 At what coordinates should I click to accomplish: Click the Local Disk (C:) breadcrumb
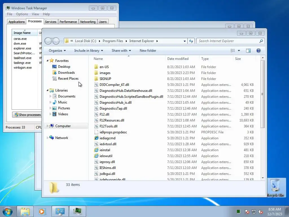click(x=86, y=41)
